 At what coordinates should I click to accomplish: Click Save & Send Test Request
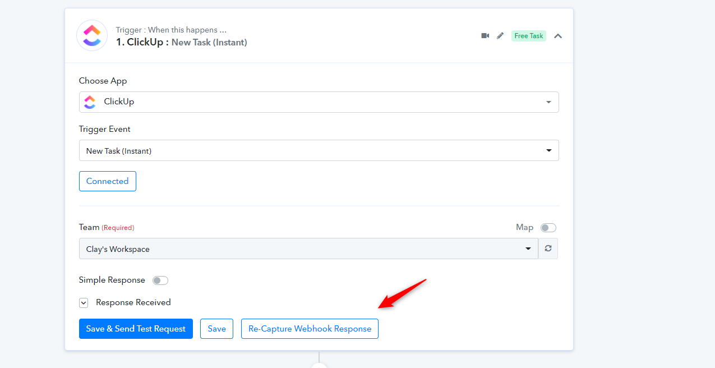(x=136, y=329)
